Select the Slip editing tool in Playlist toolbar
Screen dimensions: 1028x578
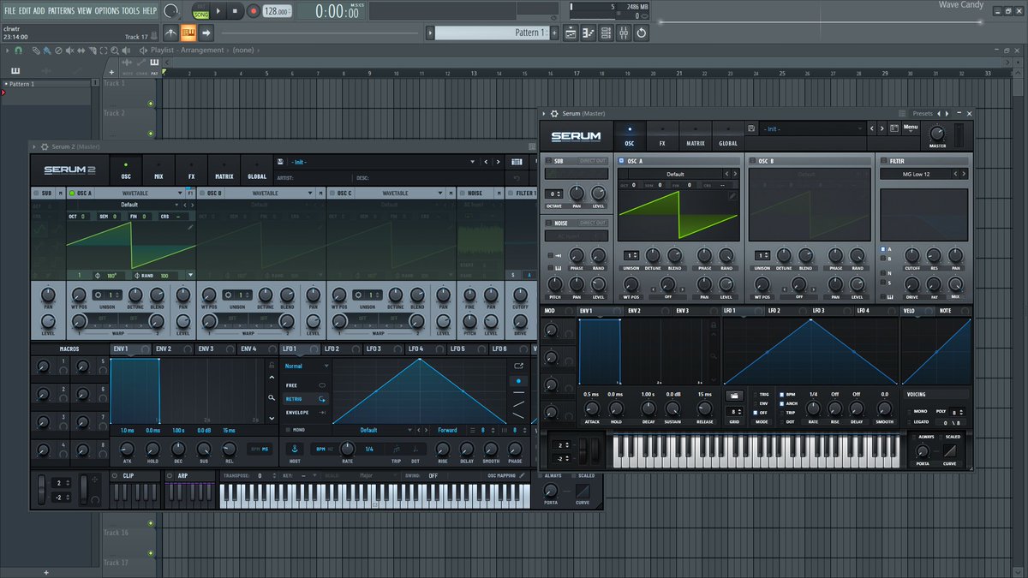coord(82,50)
